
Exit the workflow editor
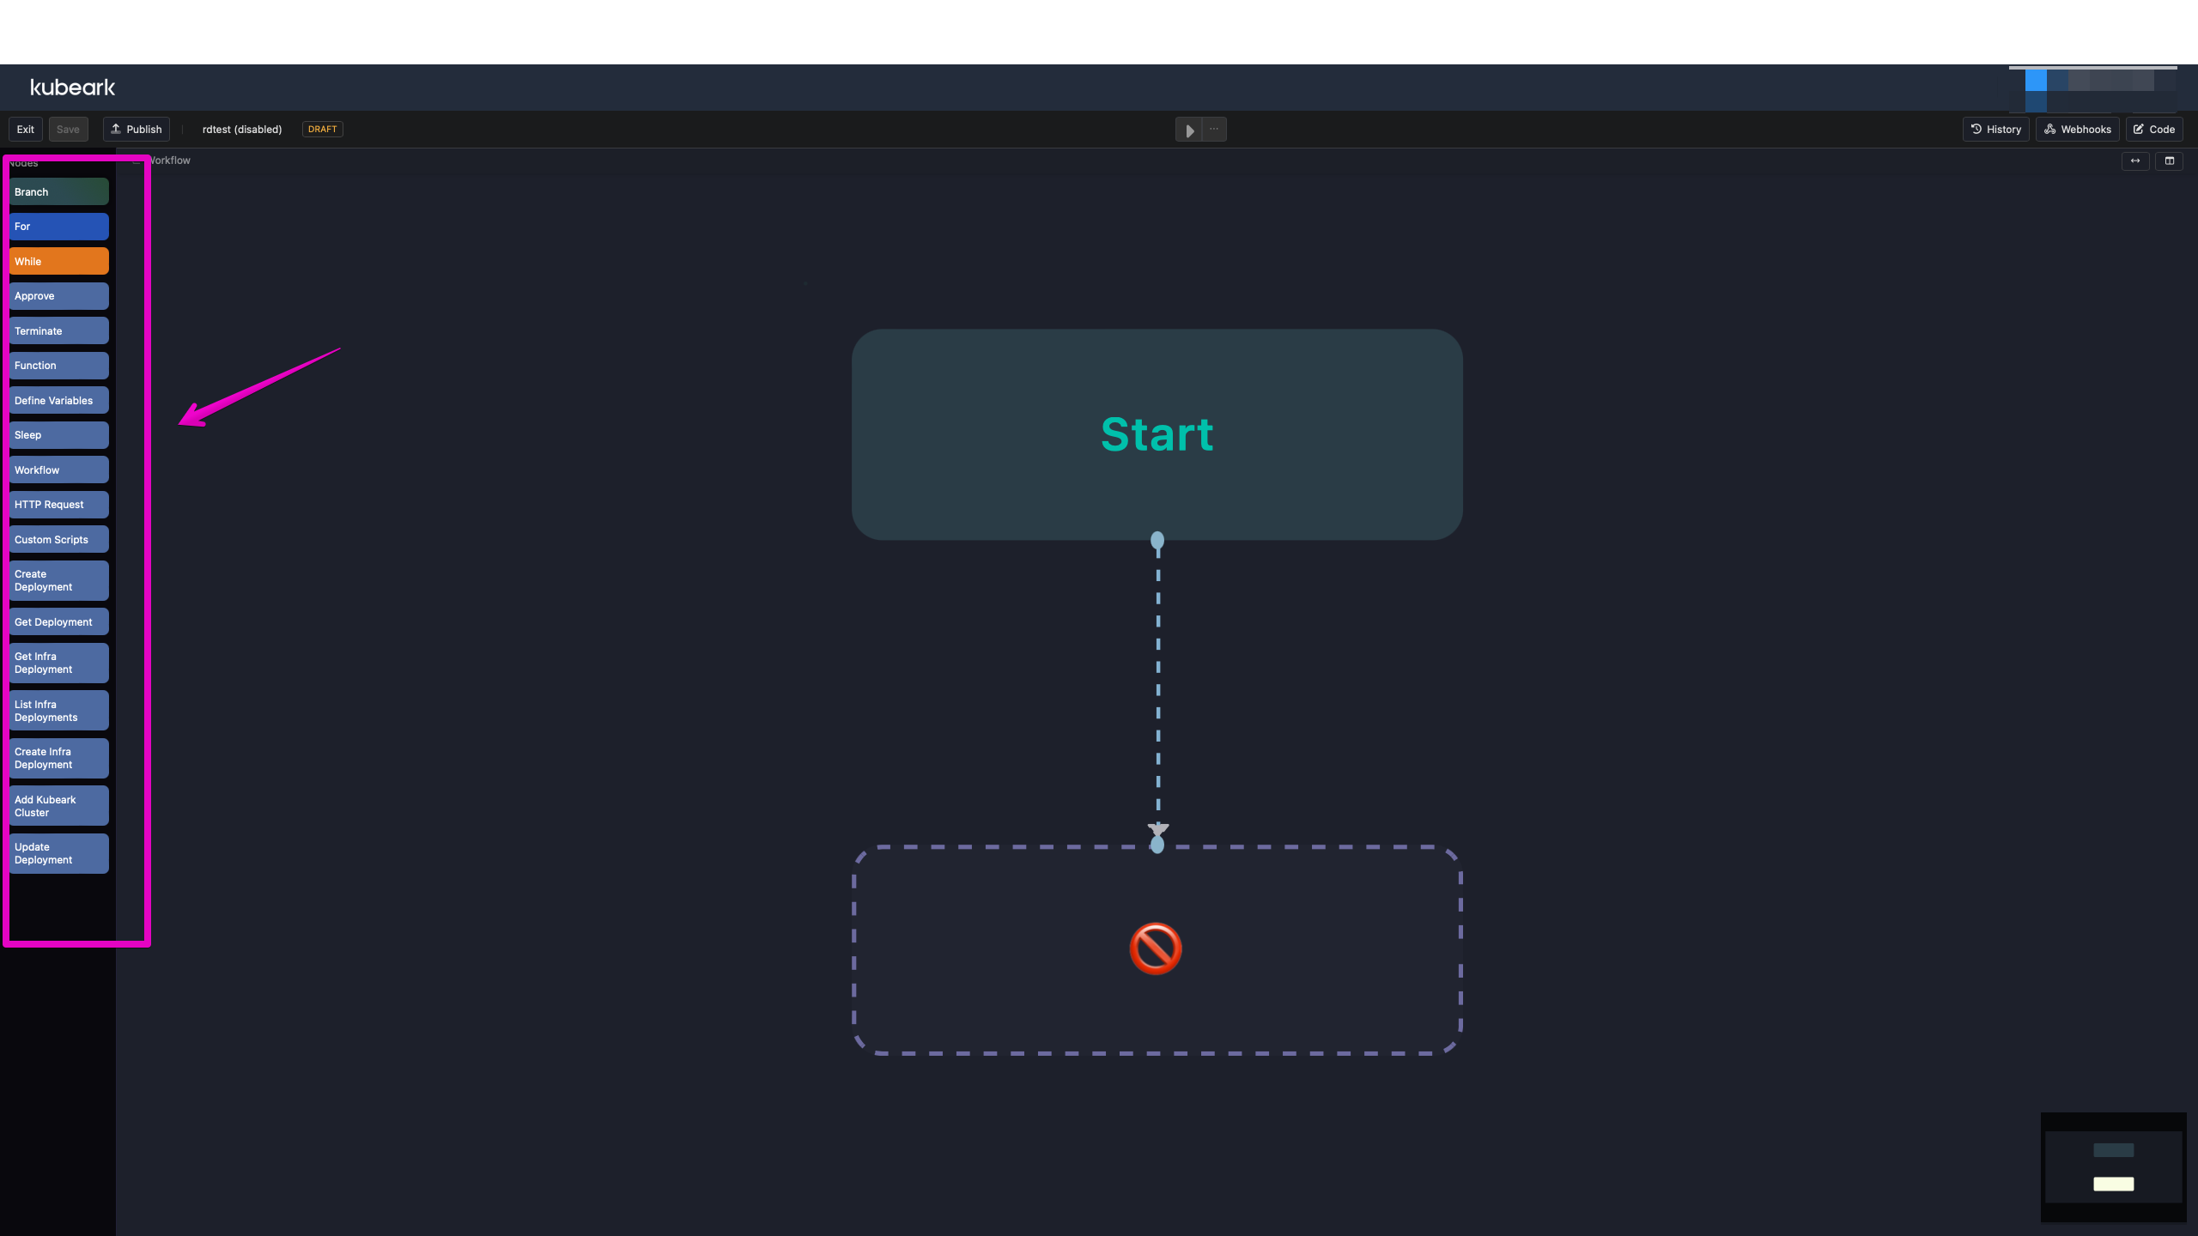point(25,129)
